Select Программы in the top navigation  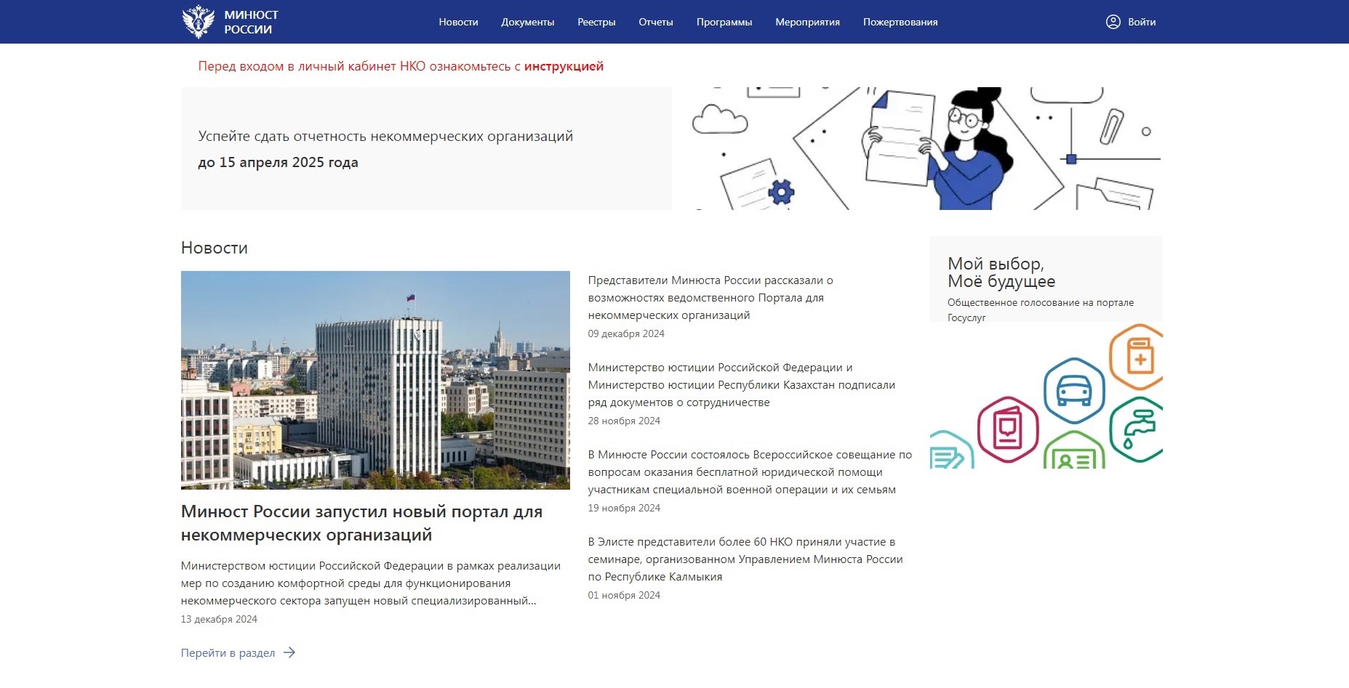724,22
